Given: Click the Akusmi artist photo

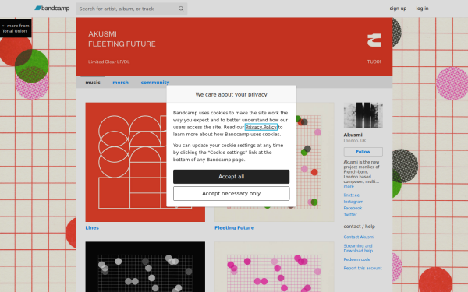Looking at the screenshot, I should click(363, 115).
